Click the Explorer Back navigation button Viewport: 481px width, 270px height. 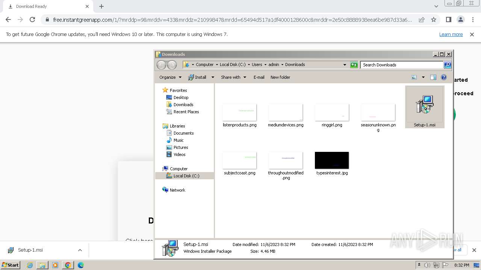tap(162, 65)
